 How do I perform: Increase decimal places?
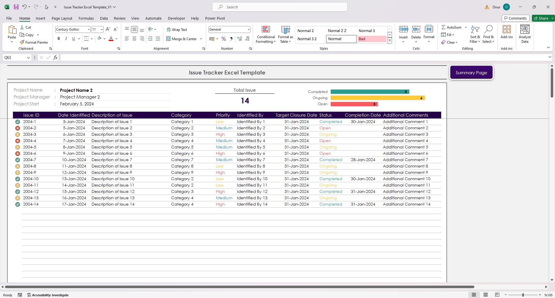tap(239, 39)
